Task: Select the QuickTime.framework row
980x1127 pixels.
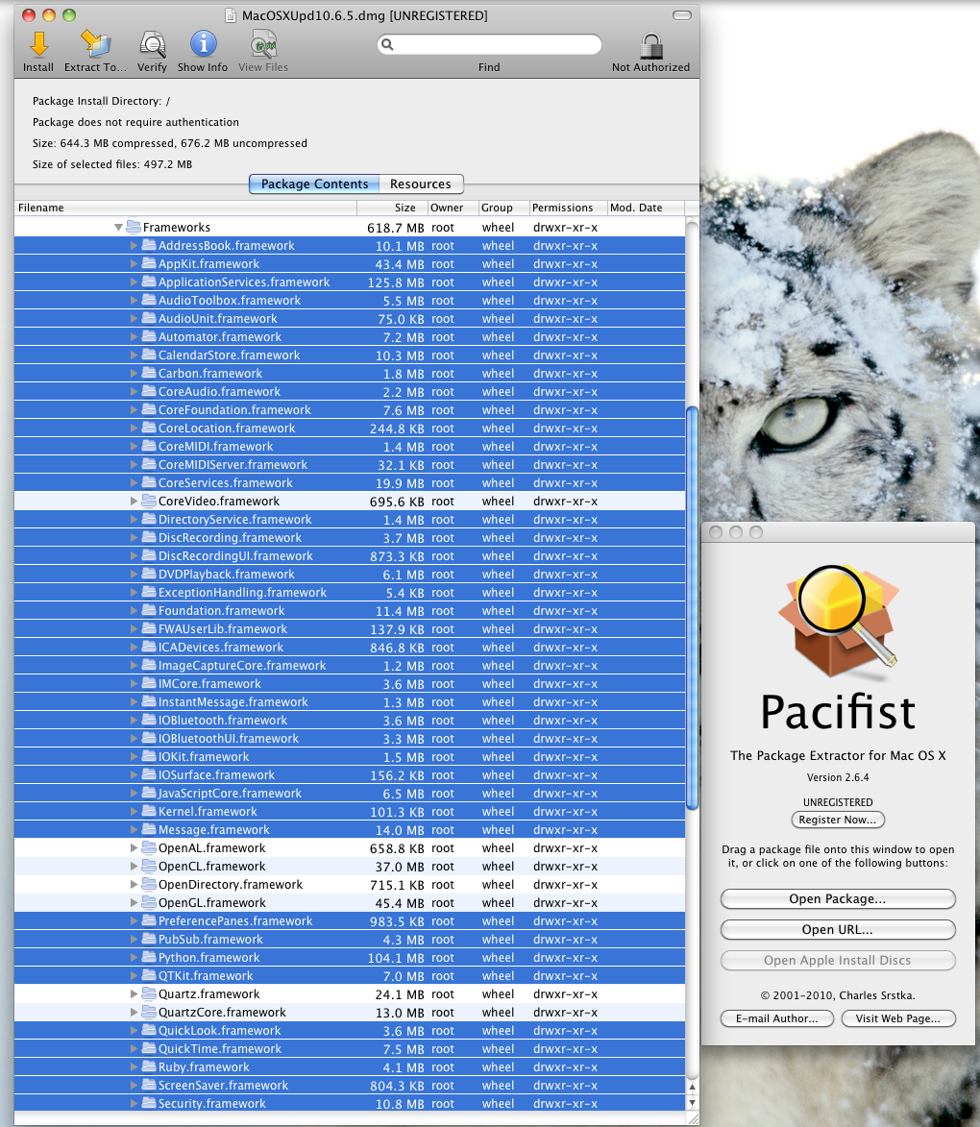Action: point(350,1048)
